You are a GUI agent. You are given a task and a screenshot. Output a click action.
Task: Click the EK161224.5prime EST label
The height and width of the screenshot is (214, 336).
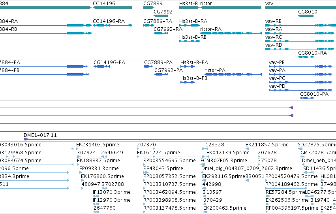(158, 153)
